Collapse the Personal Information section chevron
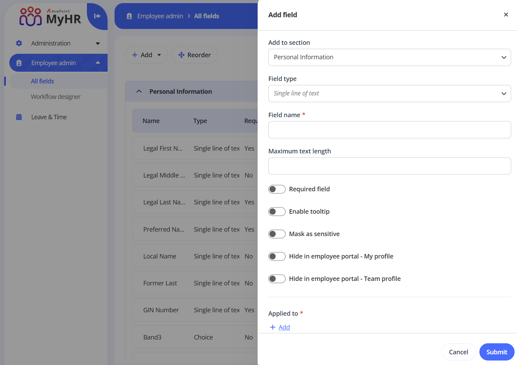 coord(139,91)
